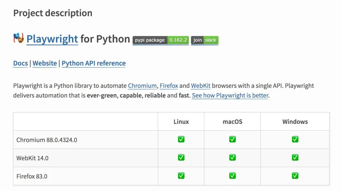Screen dimensions: 341x191
Task: Open the Playwright heading link
Action: [52, 39]
